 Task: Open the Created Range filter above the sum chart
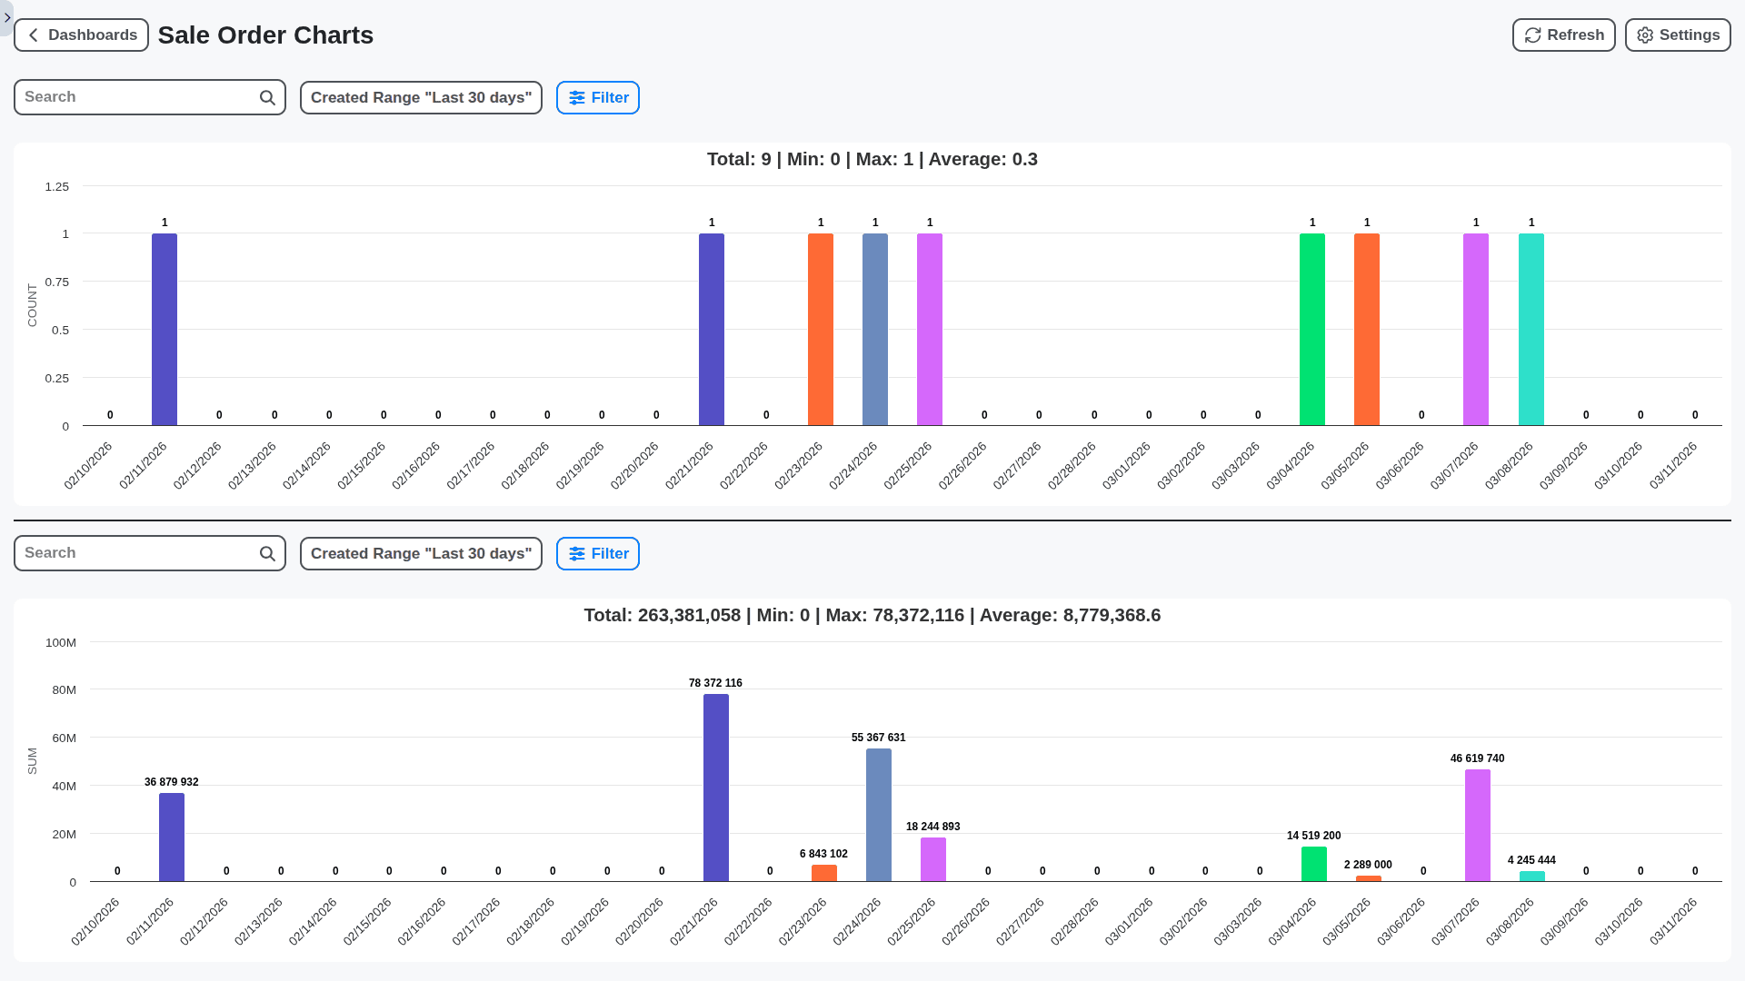(x=421, y=553)
